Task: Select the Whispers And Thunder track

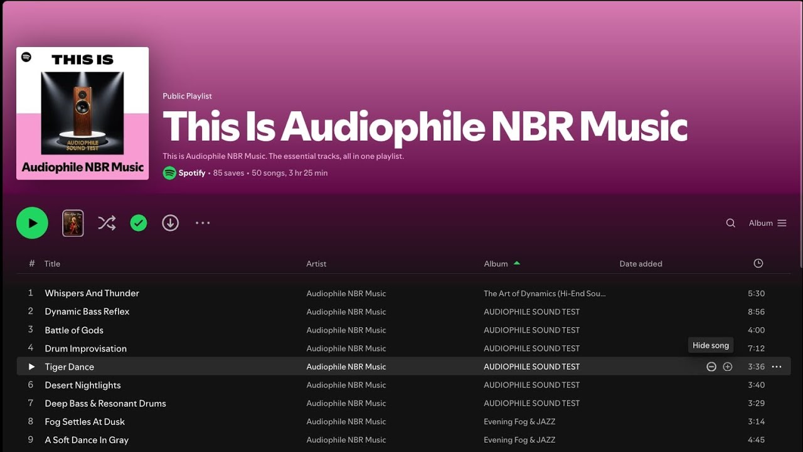Action: pos(92,293)
